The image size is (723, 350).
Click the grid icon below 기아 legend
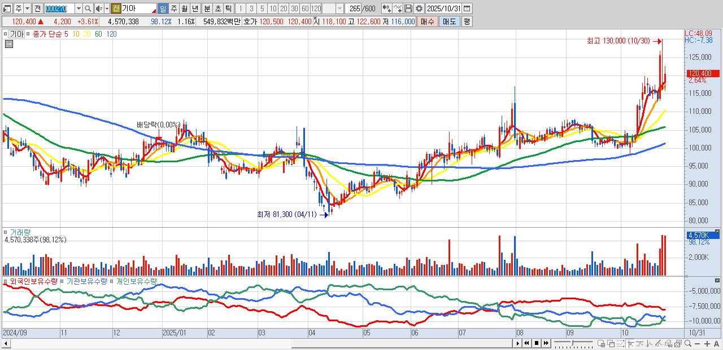8,45
